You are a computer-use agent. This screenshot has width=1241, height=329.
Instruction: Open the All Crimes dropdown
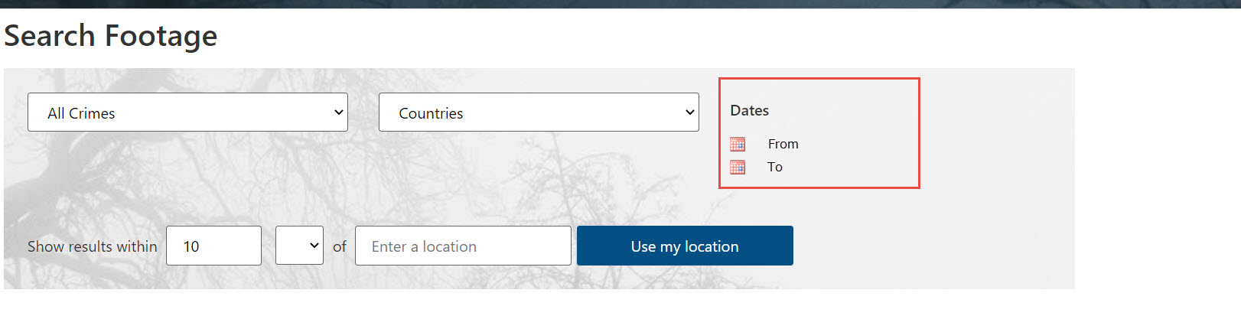coord(187,112)
